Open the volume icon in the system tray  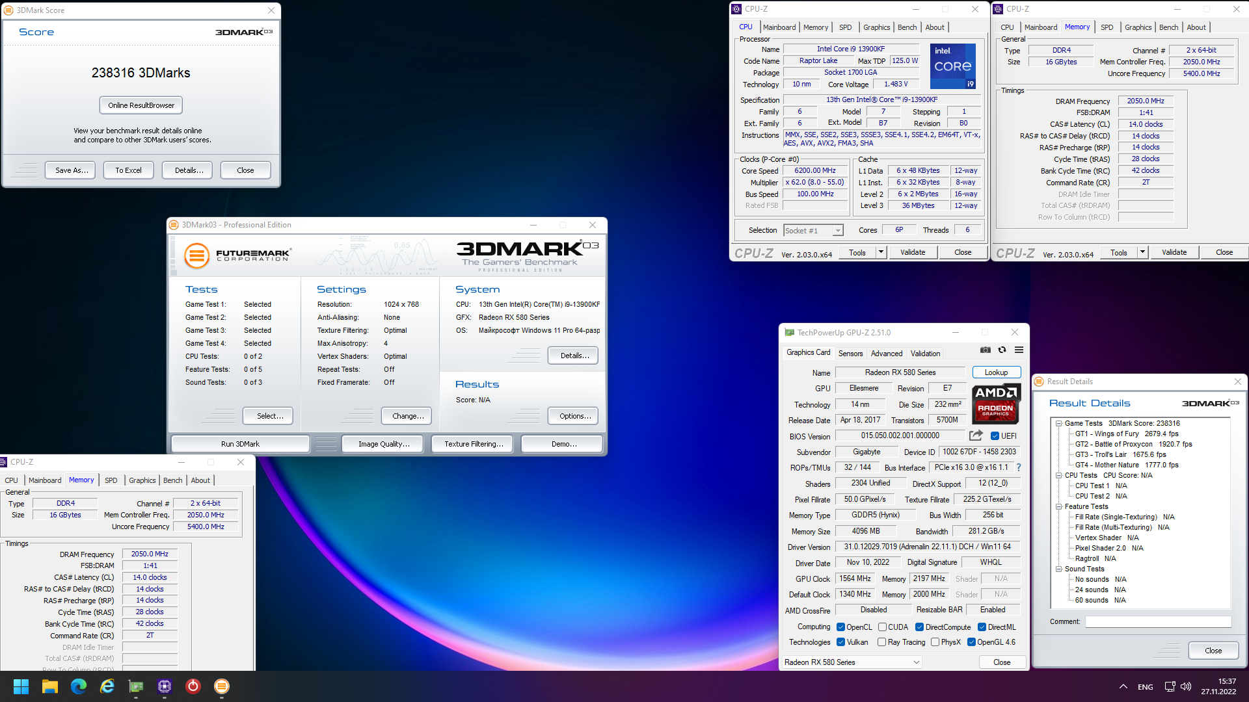point(1186,686)
